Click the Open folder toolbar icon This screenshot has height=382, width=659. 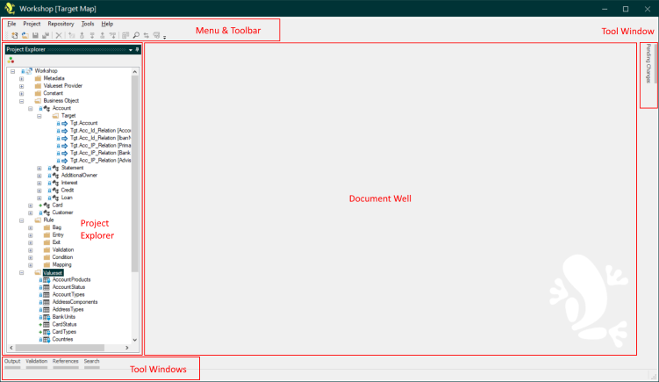click(25, 35)
